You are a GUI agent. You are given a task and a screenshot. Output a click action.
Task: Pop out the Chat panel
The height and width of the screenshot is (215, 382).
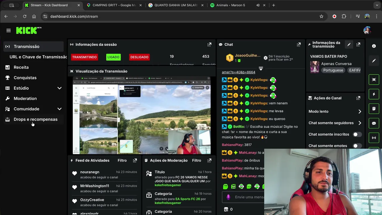pos(298,44)
